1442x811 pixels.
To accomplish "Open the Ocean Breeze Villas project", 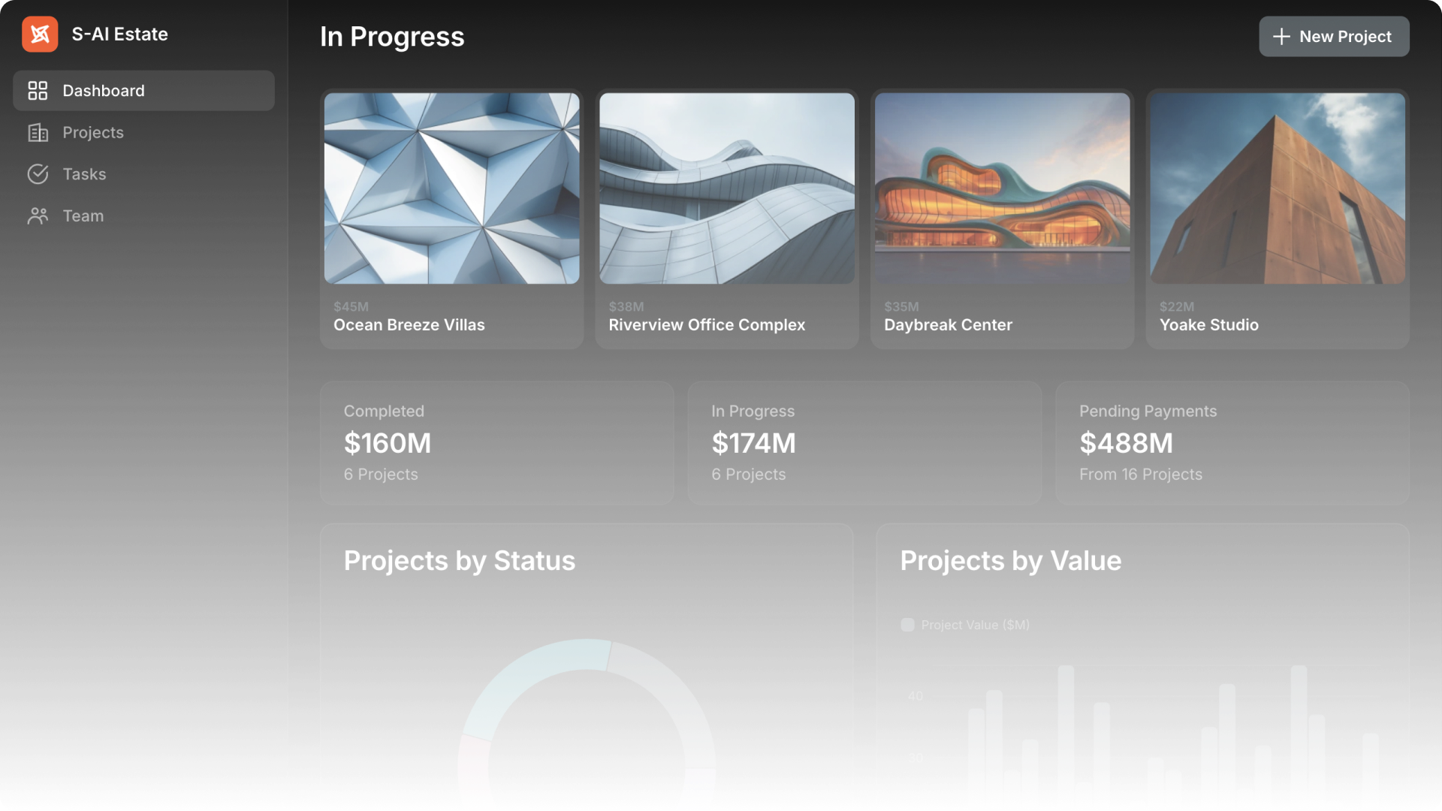I will pyautogui.click(x=451, y=218).
